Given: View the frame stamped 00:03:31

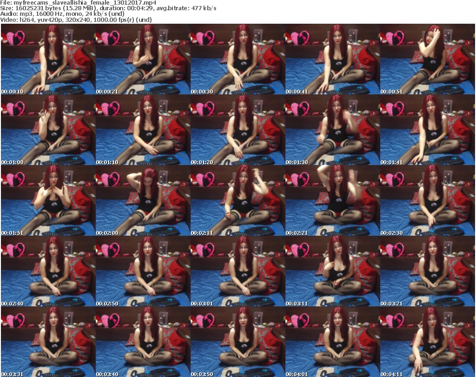Looking at the screenshot, I should pyautogui.click(x=48, y=342).
